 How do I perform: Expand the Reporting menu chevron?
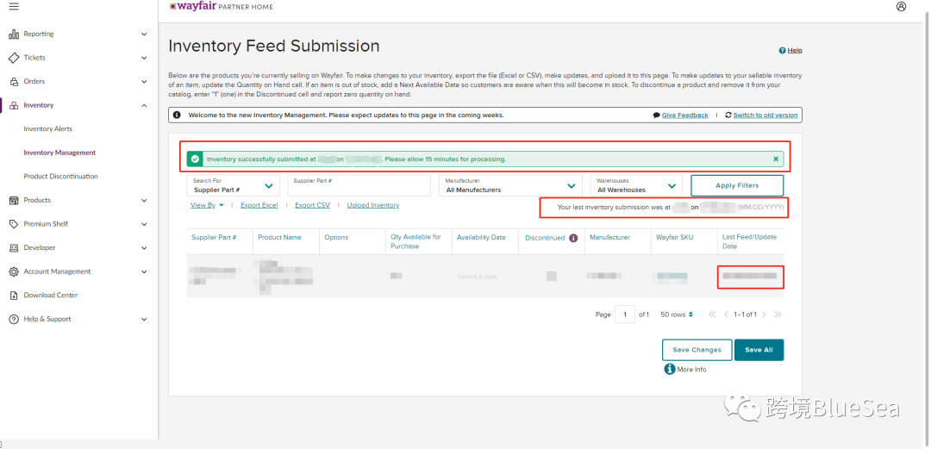pyautogui.click(x=144, y=34)
